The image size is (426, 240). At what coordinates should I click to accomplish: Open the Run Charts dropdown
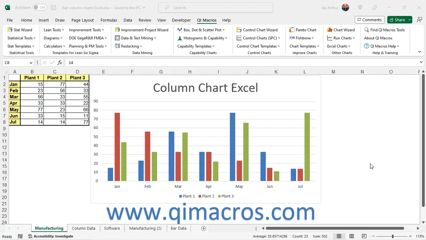point(341,38)
